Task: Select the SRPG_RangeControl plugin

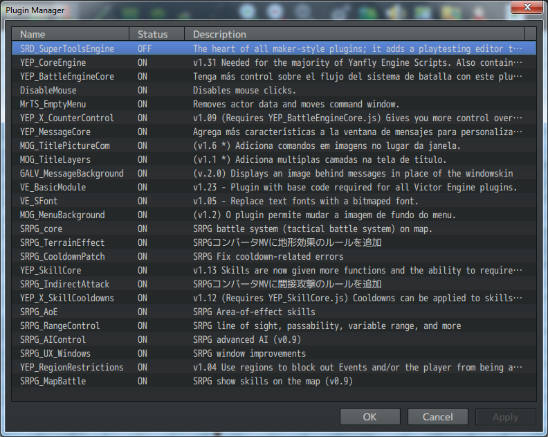Action: (274, 325)
